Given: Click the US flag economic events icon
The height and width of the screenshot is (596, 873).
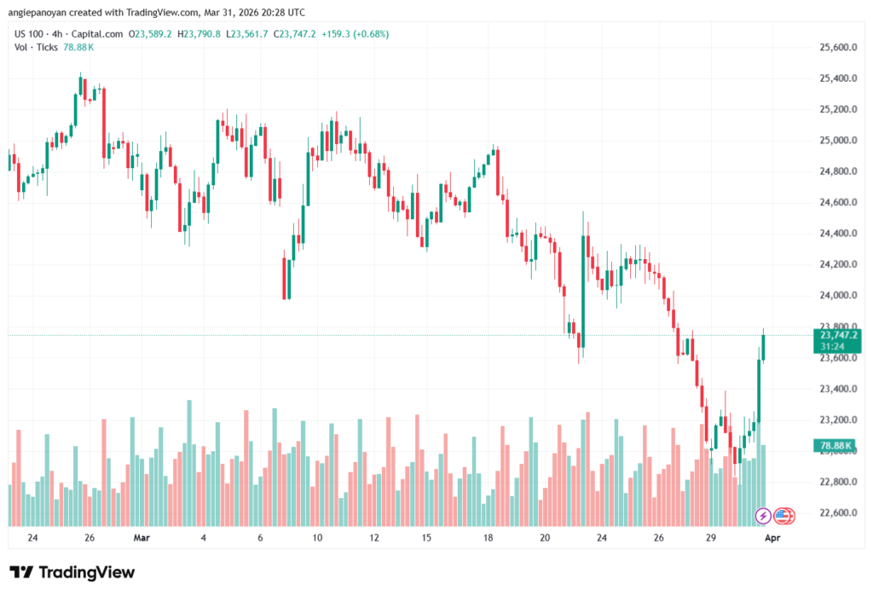Looking at the screenshot, I should (784, 516).
